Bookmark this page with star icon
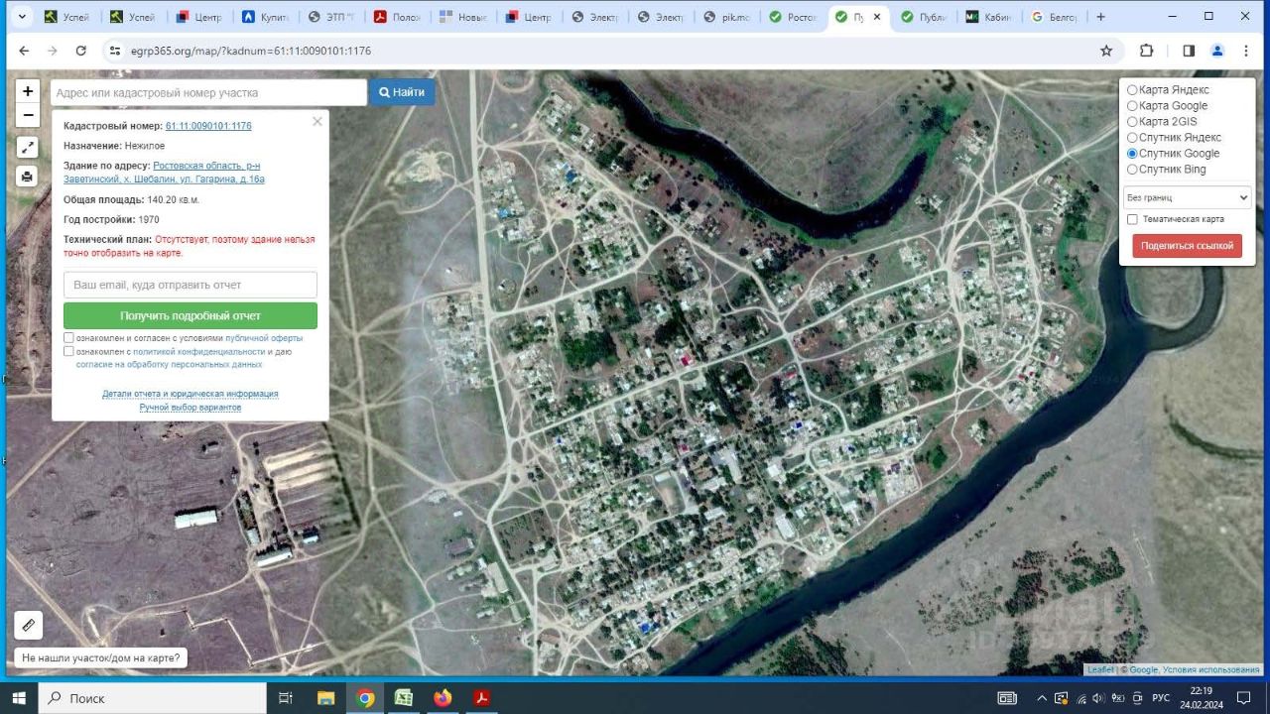This screenshot has height=714, width=1270. pyautogui.click(x=1106, y=51)
